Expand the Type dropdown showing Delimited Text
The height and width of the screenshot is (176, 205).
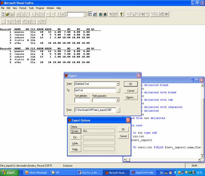pos(118,84)
